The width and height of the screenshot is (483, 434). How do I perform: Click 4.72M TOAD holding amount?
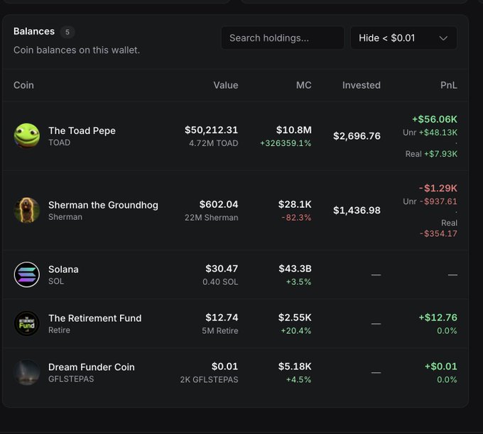214,143
